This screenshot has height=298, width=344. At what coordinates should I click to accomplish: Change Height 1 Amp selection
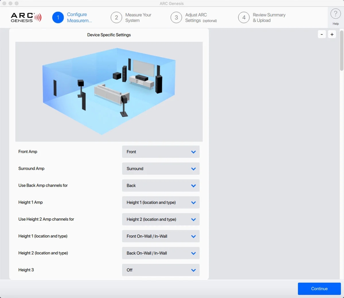pos(161,202)
